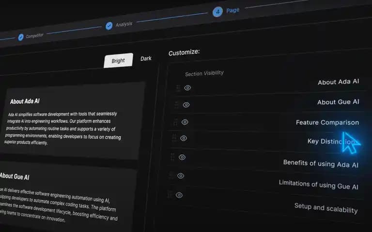The image size is (372, 232).
Task: Click the step 4 circle icon
Action: click(217, 12)
